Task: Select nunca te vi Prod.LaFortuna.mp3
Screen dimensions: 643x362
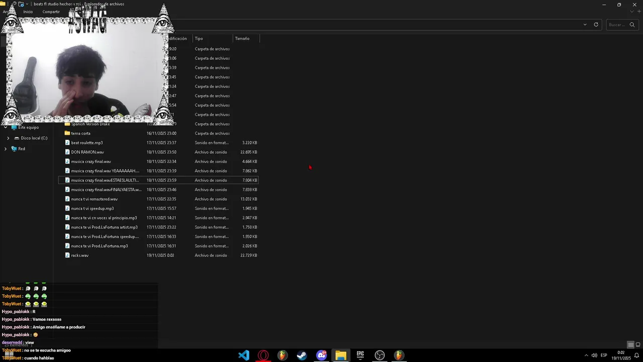Action: 99,246
